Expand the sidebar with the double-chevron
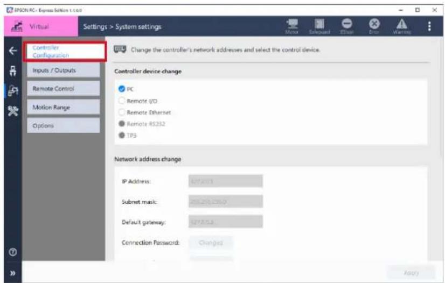 [13, 273]
